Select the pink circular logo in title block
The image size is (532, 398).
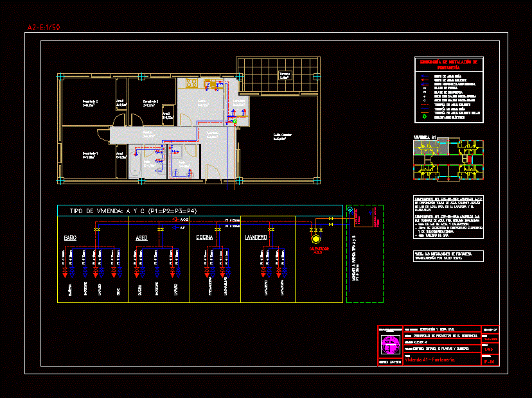coord(390,345)
